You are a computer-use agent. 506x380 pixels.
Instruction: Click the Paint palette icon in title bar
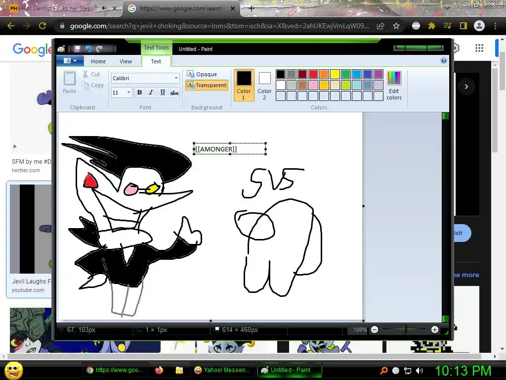coord(61,49)
